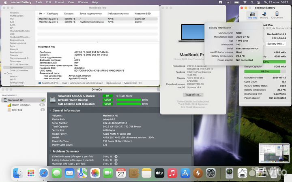Open the Window menu
This screenshot has width=292, height=182.
tap(83, 2)
